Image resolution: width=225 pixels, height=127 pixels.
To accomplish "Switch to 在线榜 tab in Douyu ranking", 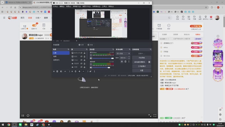I will (x=165, y=34).
